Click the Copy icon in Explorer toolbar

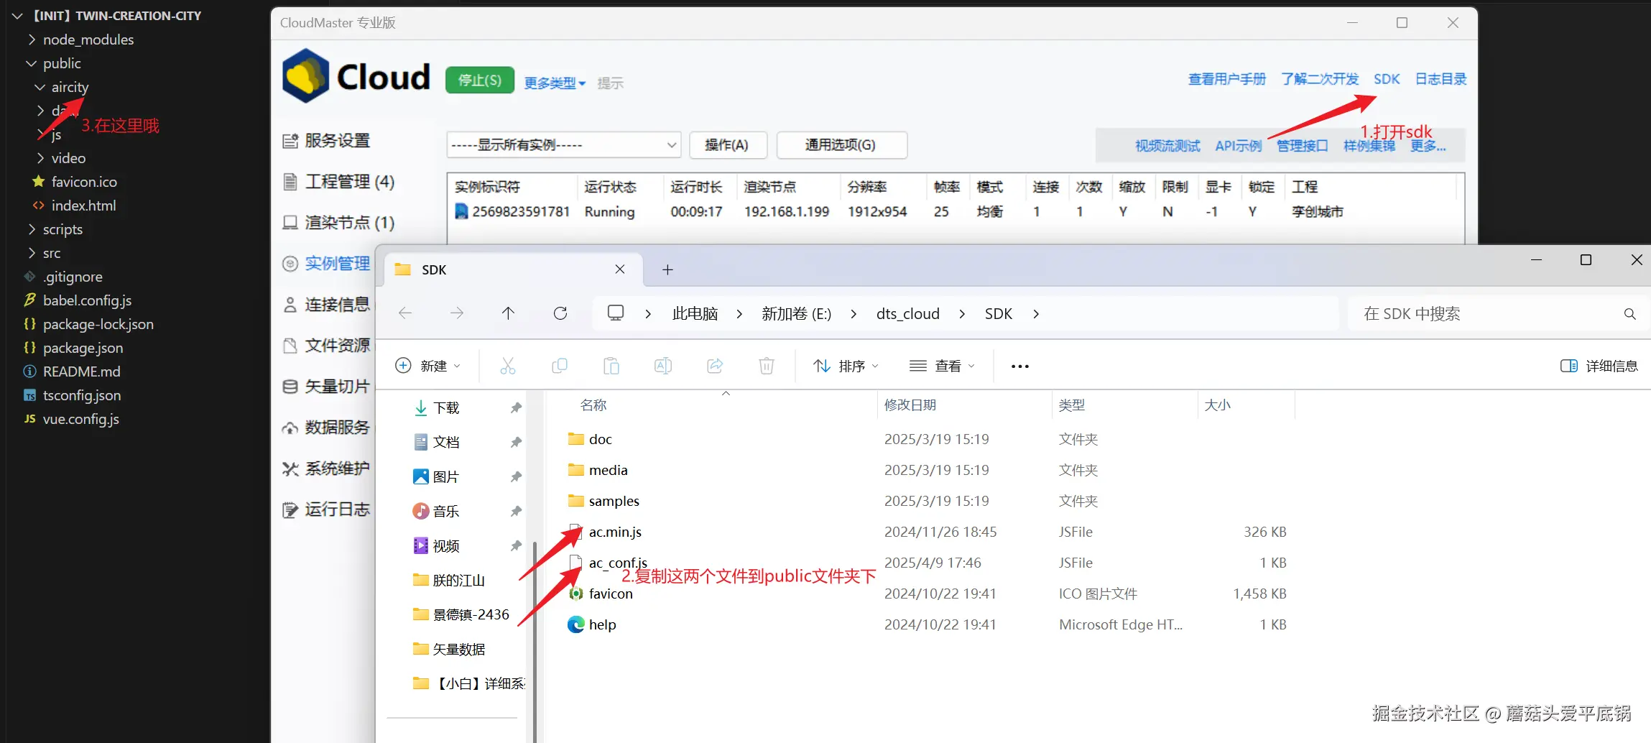560,366
